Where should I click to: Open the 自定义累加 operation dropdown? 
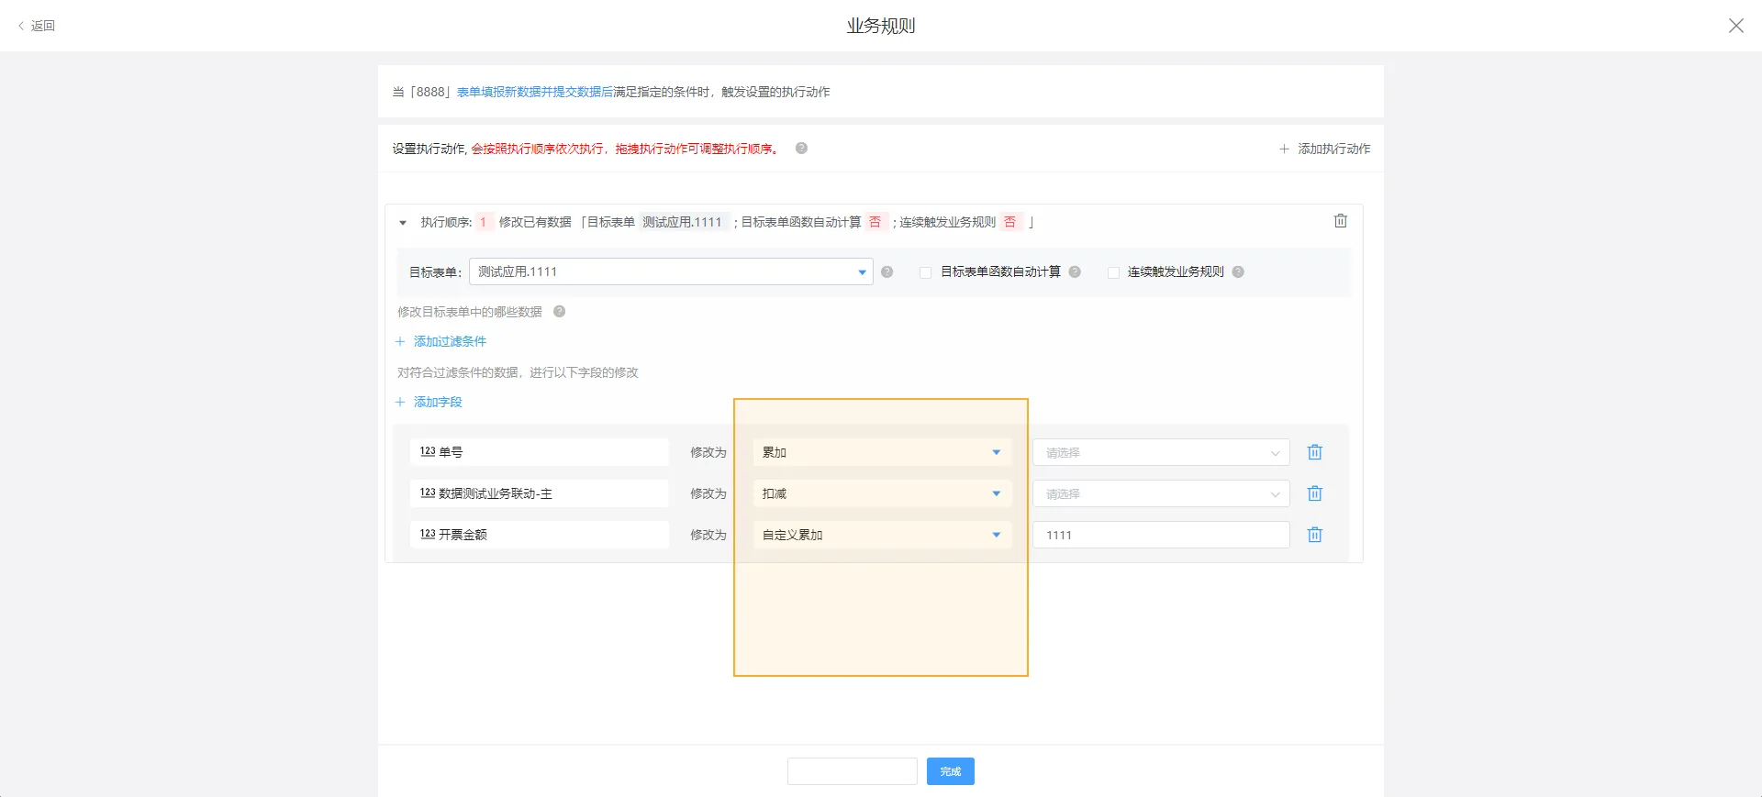click(881, 535)
